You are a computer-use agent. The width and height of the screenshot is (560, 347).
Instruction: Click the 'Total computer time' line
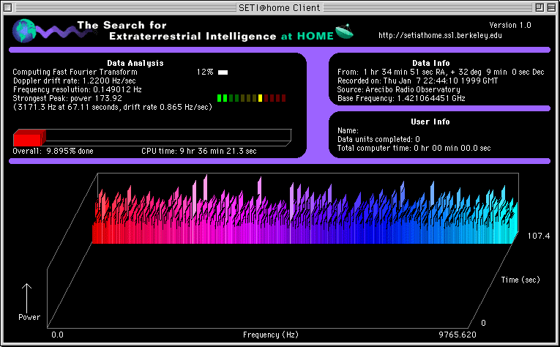414,148
